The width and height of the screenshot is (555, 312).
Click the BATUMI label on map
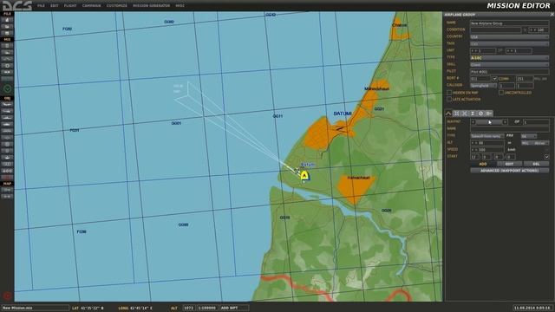[x=343, y=114]
